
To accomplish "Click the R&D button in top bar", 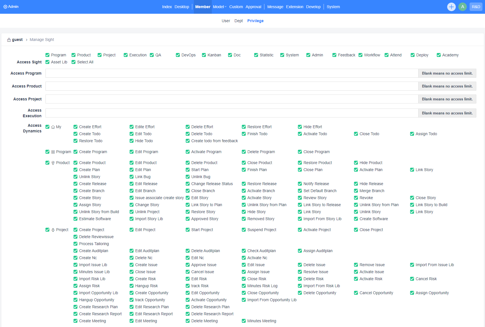I will click(x=476, y=7).
